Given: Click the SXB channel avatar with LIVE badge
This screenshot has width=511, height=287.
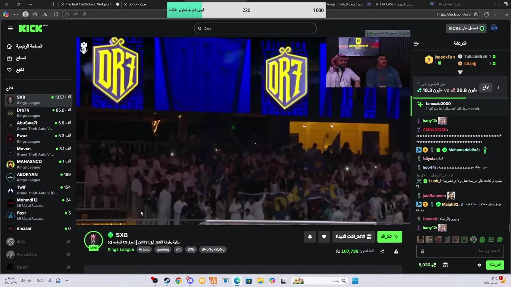Looking at the screenshot, I should tap(93, 240).
